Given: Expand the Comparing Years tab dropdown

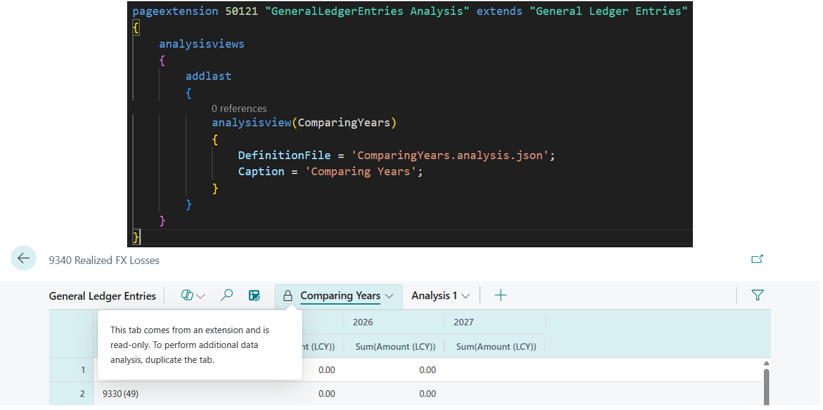Looking at the screenshot, I should (390, 296).
